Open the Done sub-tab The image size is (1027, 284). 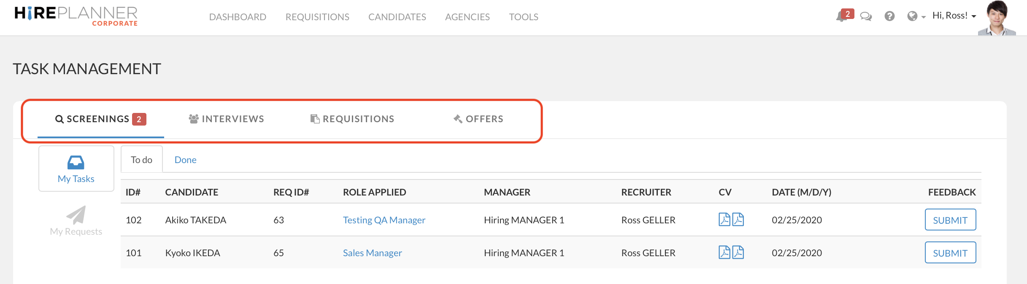[185, 160]
